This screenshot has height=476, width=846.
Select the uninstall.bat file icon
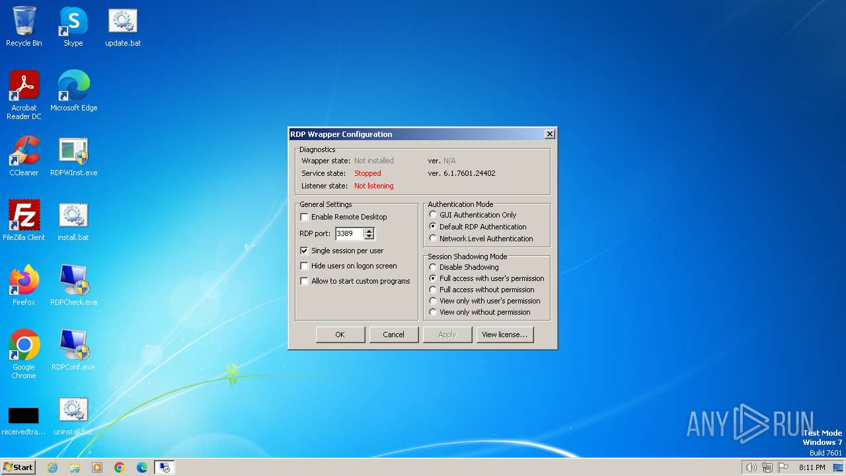point(73,415)
